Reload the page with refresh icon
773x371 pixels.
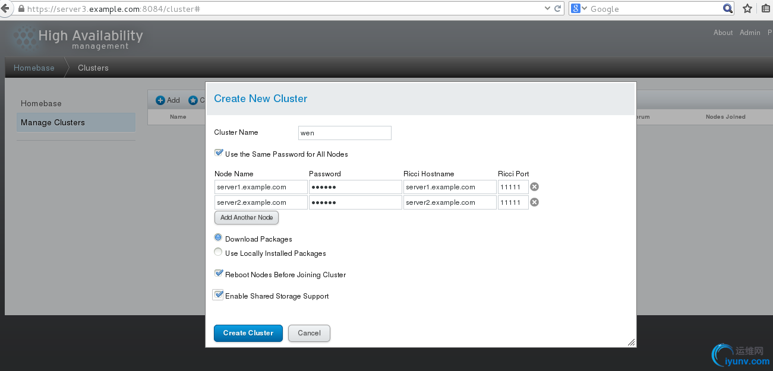558,9
